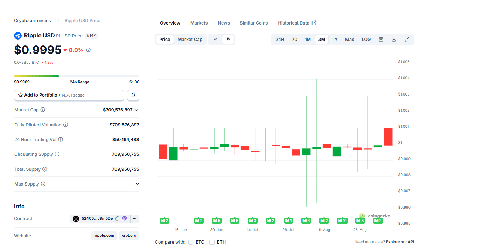Tick the BTC compare checkbox

point(191,242)
